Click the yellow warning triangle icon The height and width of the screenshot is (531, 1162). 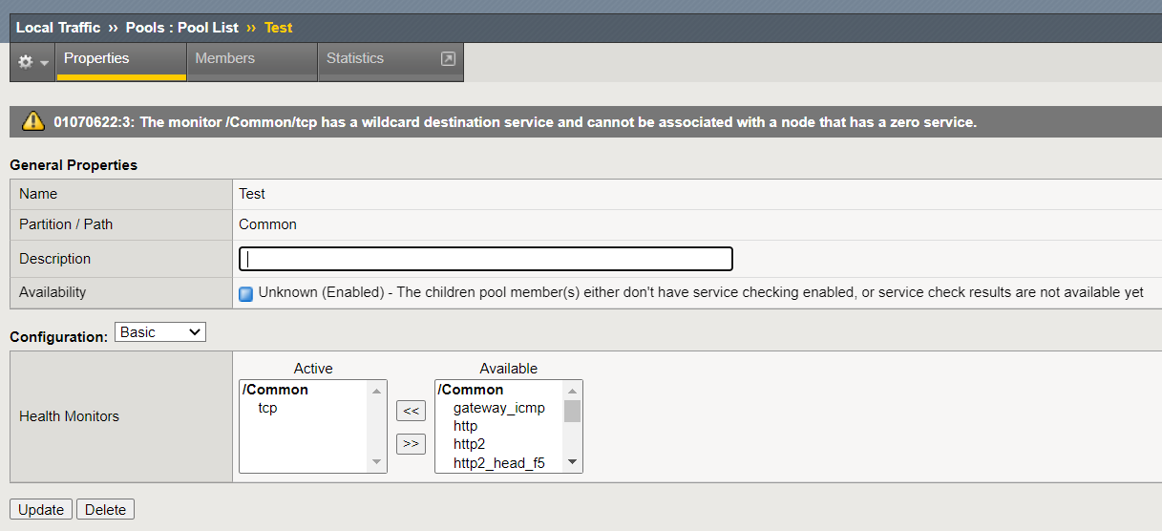33,121
